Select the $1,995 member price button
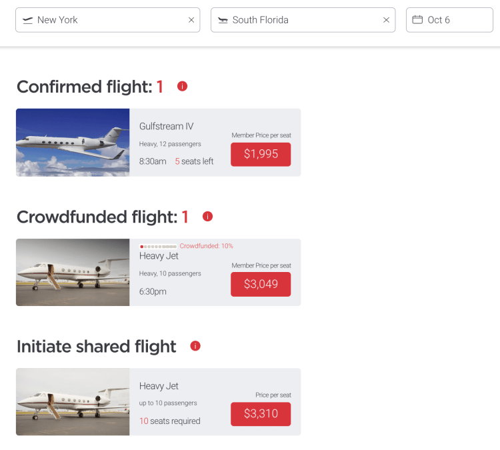Screen dimensions: 500x450 pos(261,154)
